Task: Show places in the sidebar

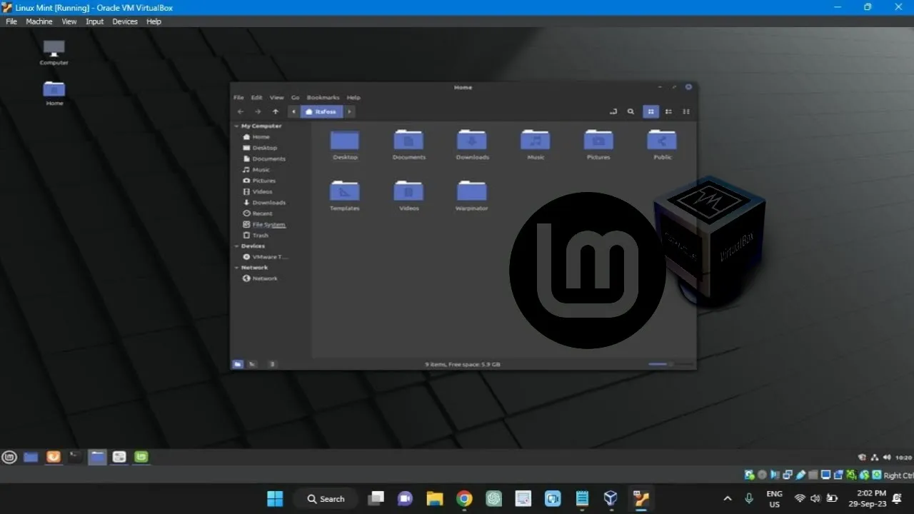Action: click(x=238, y=364)
